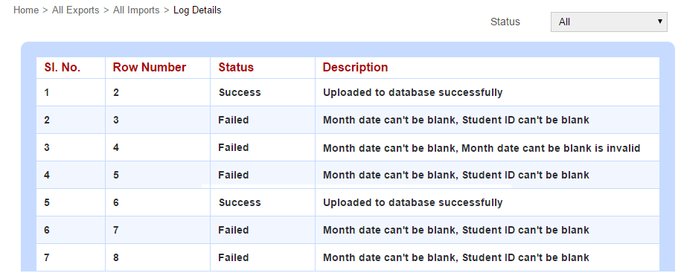
Task: Click the Row Number column header
Action: [x=149, y=68]
